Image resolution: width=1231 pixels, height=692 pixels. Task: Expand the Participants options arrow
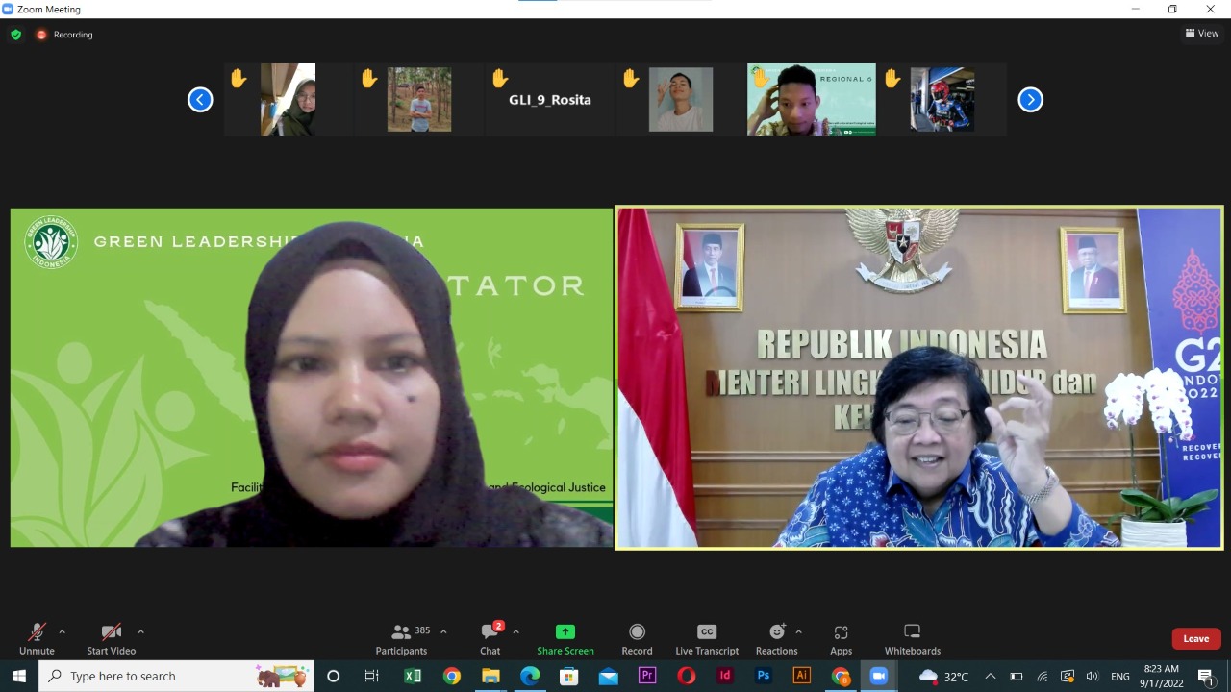[x=443, y=631]
